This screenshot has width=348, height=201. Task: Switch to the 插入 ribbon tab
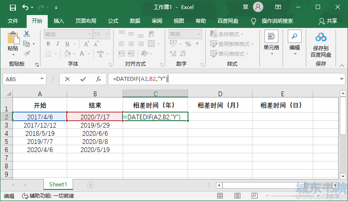(59, 21)
